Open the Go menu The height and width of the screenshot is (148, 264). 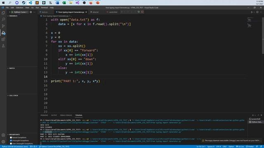click(x=32, y=7)
